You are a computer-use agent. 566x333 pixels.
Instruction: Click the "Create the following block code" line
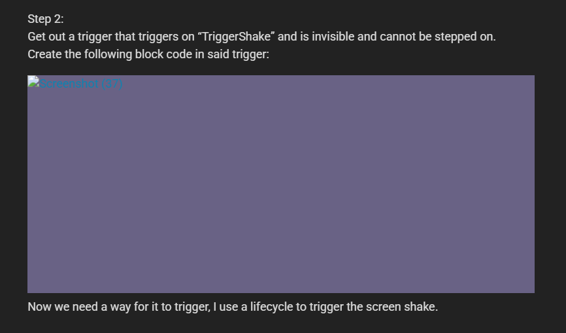pos(148,54)
